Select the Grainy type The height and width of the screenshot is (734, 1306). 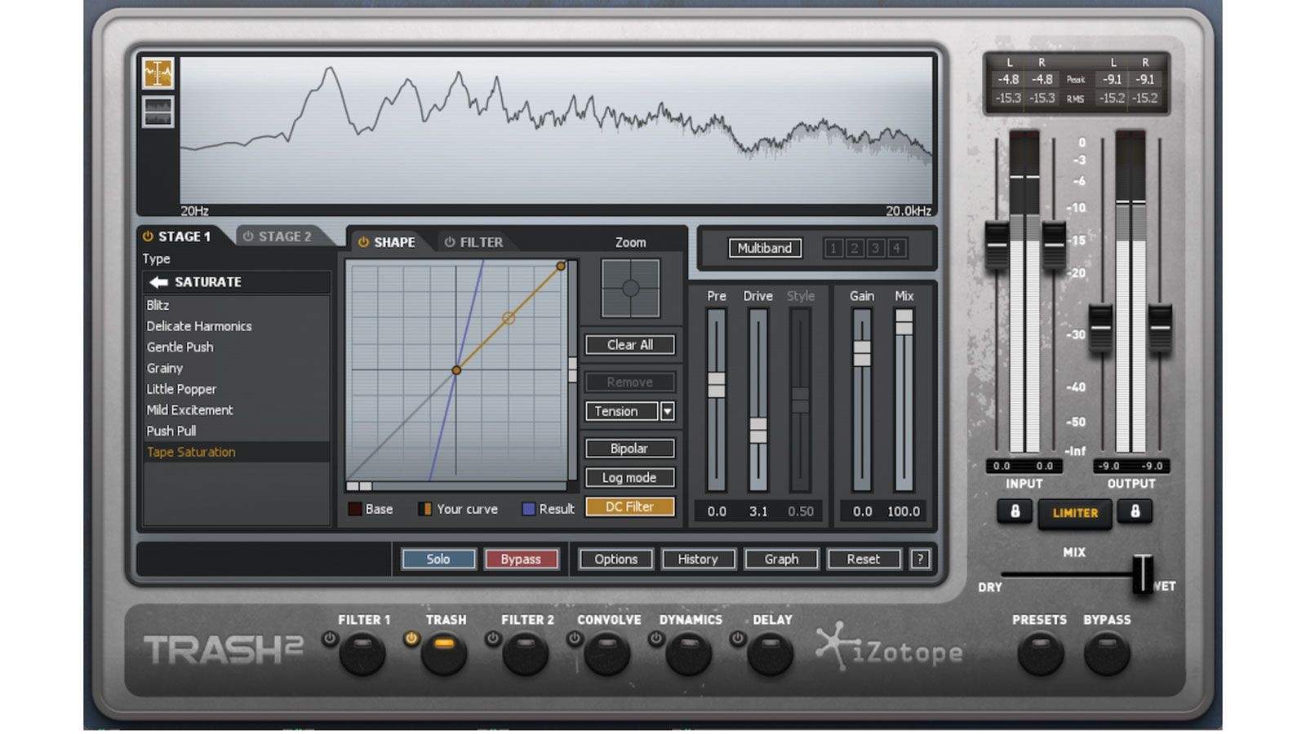[237, 369]
